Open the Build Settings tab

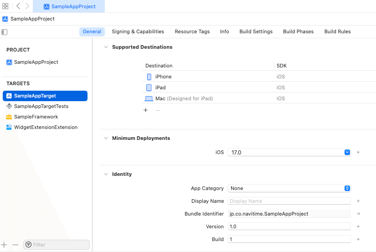pos(256,31)
